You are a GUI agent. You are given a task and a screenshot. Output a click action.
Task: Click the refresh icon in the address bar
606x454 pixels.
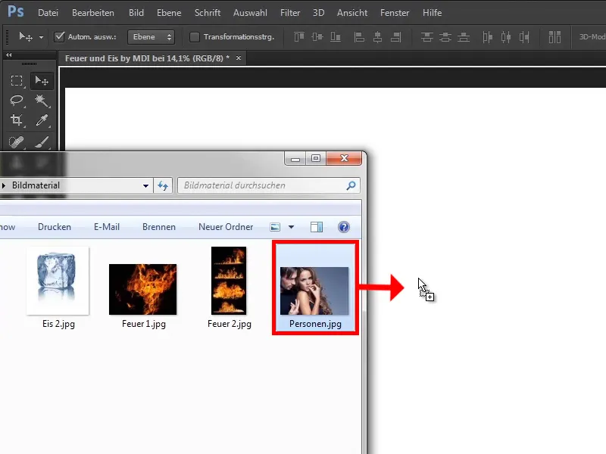(162, 185)
